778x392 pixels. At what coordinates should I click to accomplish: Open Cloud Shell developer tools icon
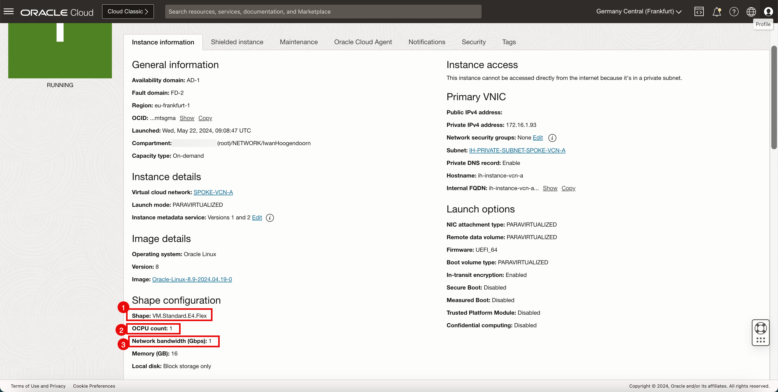point(699,12)
